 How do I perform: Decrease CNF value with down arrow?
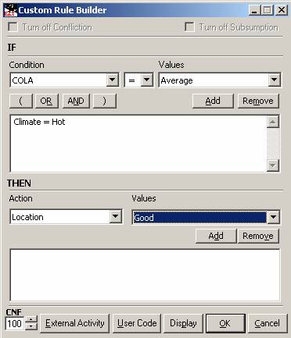(31, 326)
